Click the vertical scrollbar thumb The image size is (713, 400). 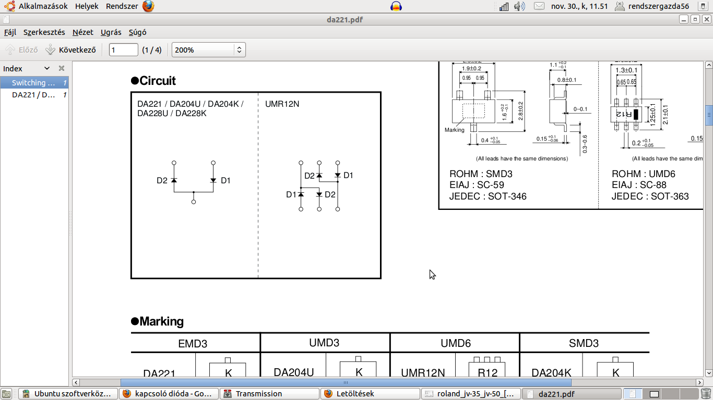click(x=709, y=115)
